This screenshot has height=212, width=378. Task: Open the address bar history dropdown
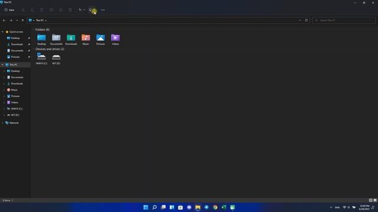299,21
